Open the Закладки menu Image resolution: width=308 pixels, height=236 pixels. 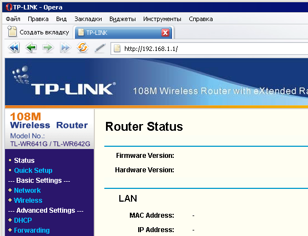(88, 19)
